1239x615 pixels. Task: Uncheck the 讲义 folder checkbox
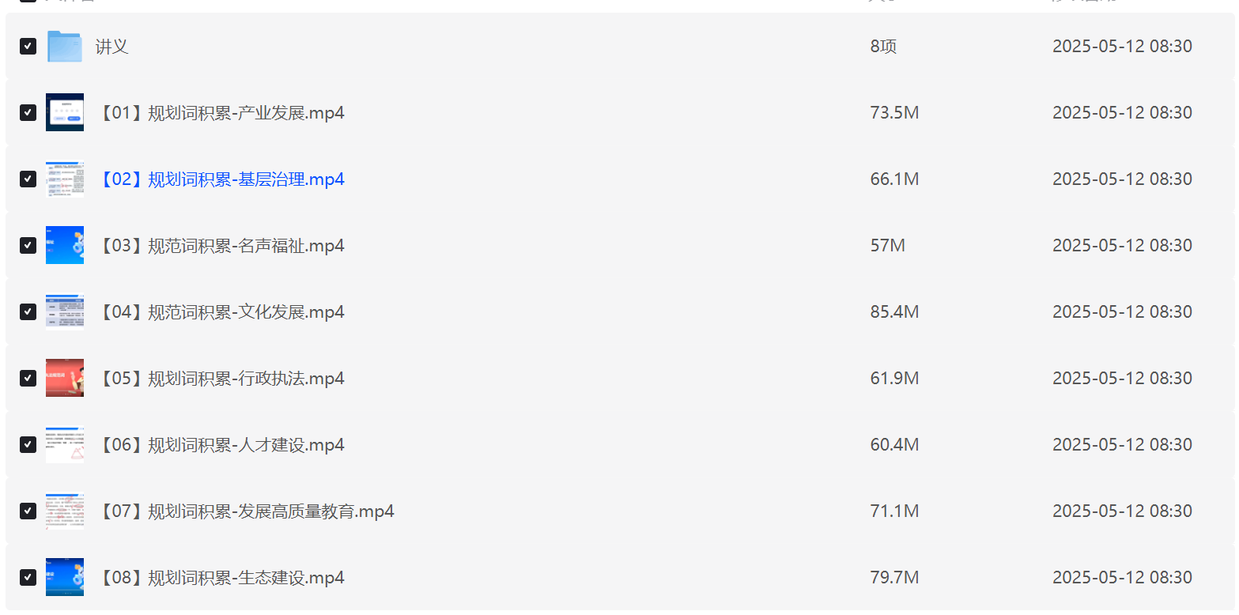click(x=28, y=46)
